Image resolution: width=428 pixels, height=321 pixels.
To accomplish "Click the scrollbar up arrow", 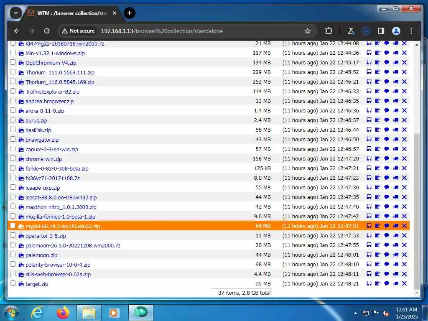I will tap(417, 44).
